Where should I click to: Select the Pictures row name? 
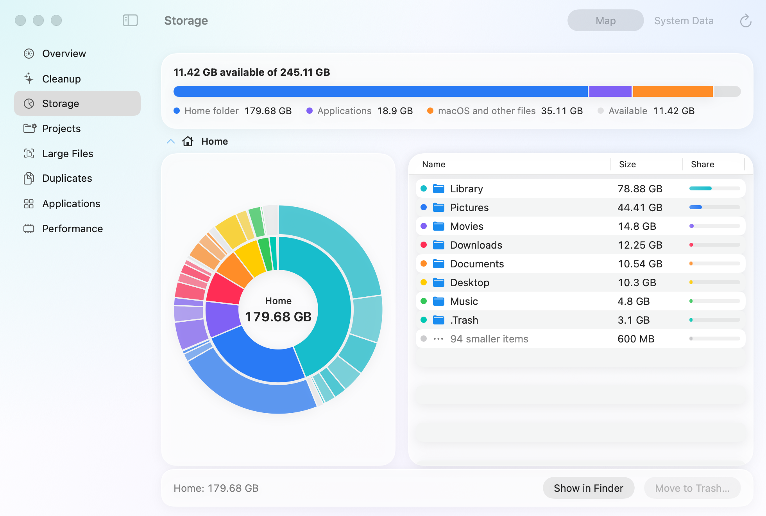click(x=469, y=207)
